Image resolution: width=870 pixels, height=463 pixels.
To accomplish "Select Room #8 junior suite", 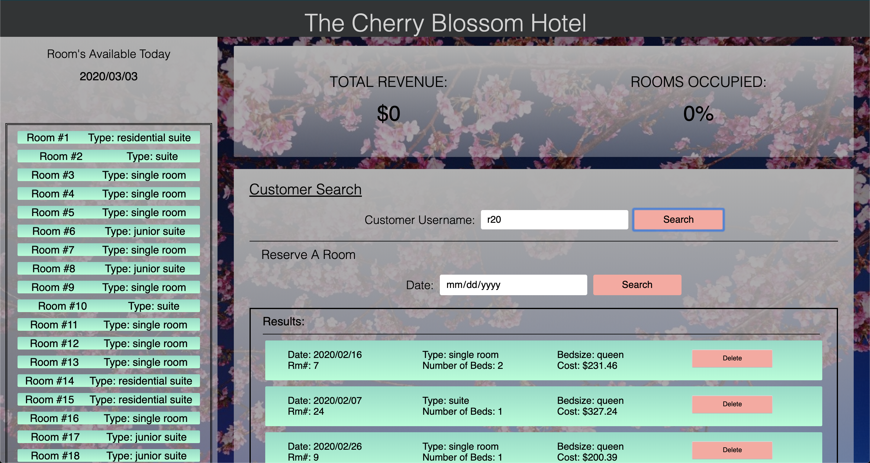I will 108,269.
